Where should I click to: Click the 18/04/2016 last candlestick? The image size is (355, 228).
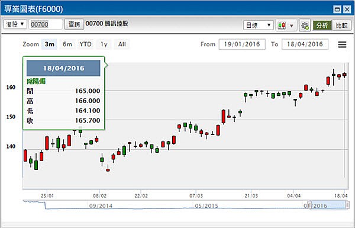344,75
